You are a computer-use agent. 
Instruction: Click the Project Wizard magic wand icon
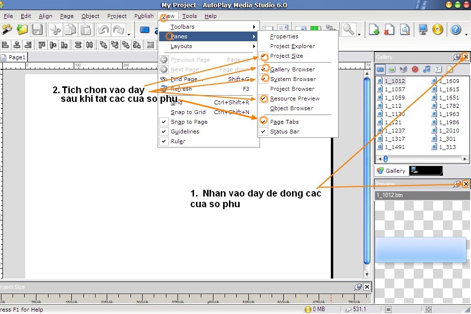[x=7, y=30]
